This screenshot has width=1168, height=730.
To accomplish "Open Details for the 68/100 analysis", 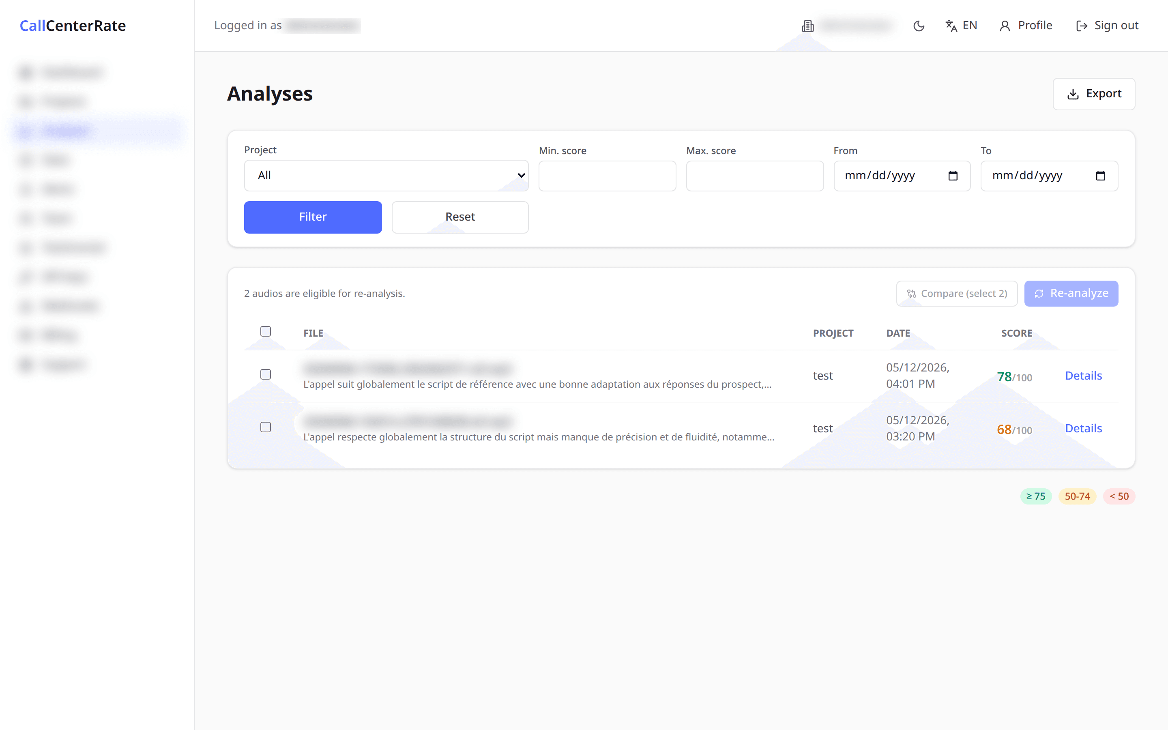I will 1084,428.
